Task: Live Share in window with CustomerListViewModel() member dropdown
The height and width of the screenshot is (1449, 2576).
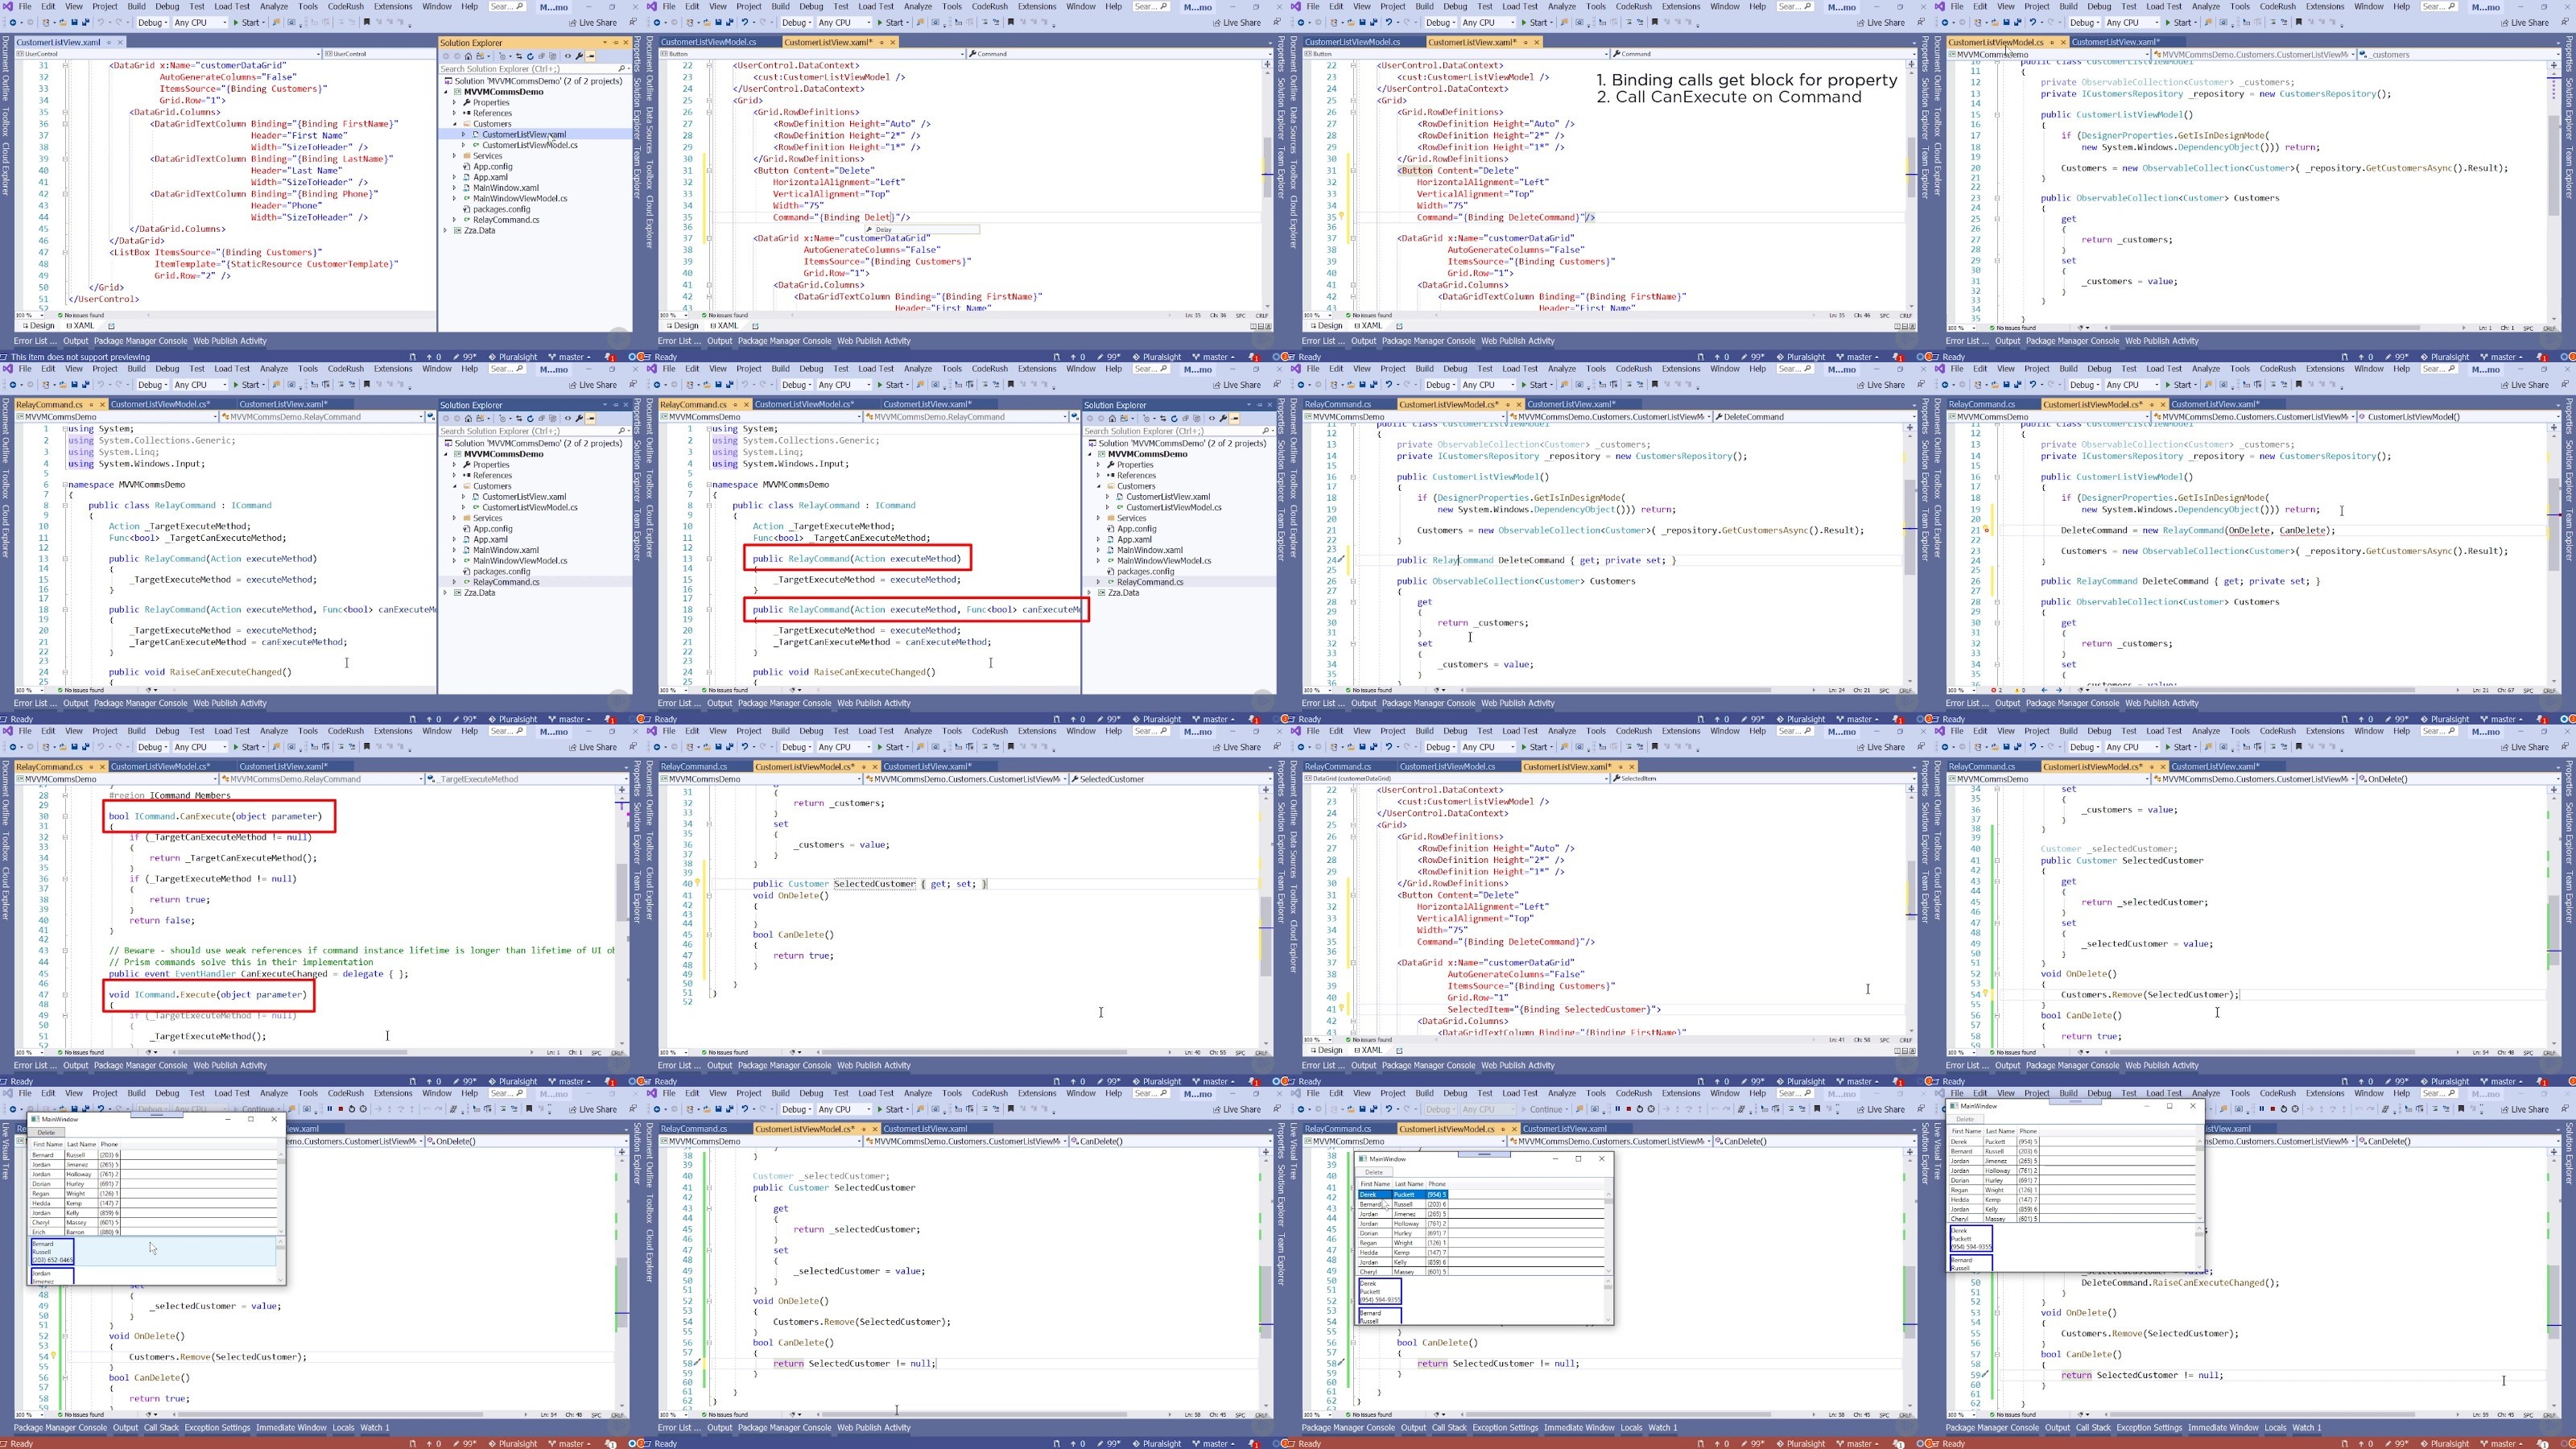Action: click(x=2526, y=385)
